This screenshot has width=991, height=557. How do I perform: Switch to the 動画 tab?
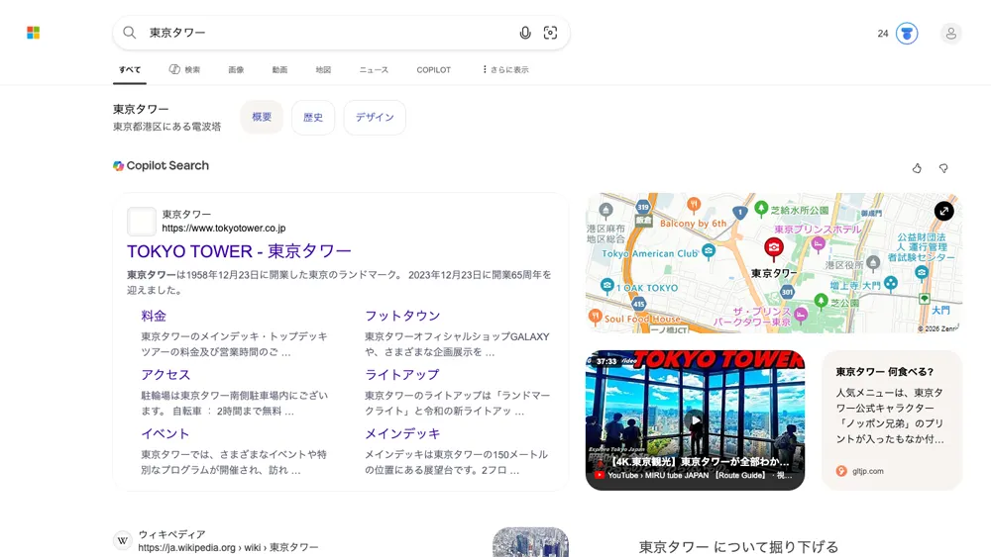[279, 70]
